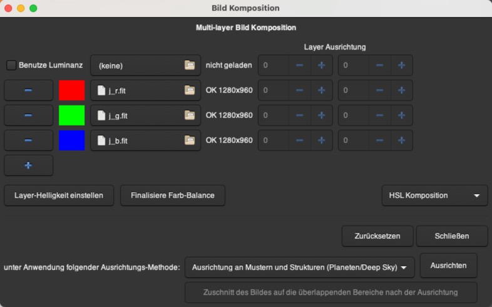492x307 pixels.
Task: Enable the Benutze Luminanz checkbox
Action: pyautogui.click(x=12, y=65)
